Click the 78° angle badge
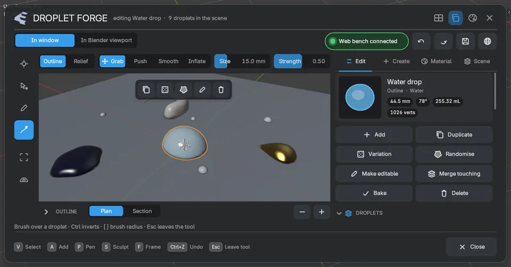Screen dimensions: 511x267 click(423, 101)
